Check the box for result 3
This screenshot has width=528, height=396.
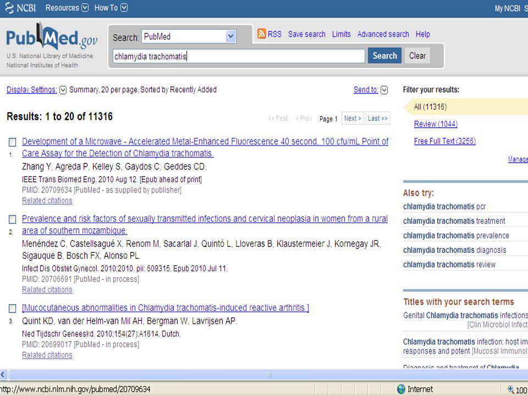pos(13,309)
